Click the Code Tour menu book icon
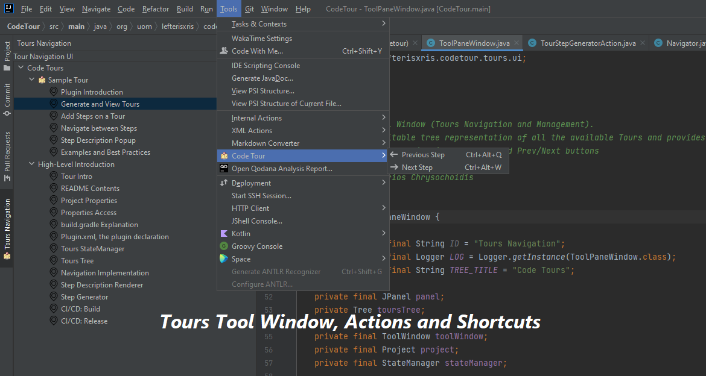706x376 pixels. 224,156
